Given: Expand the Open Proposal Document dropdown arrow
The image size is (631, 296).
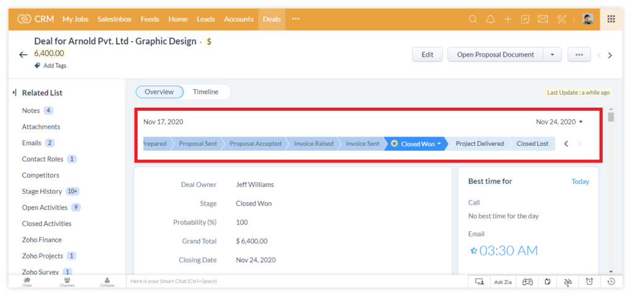Looking at the screenshot, I should pyautogui.click(x=552, y=55).
